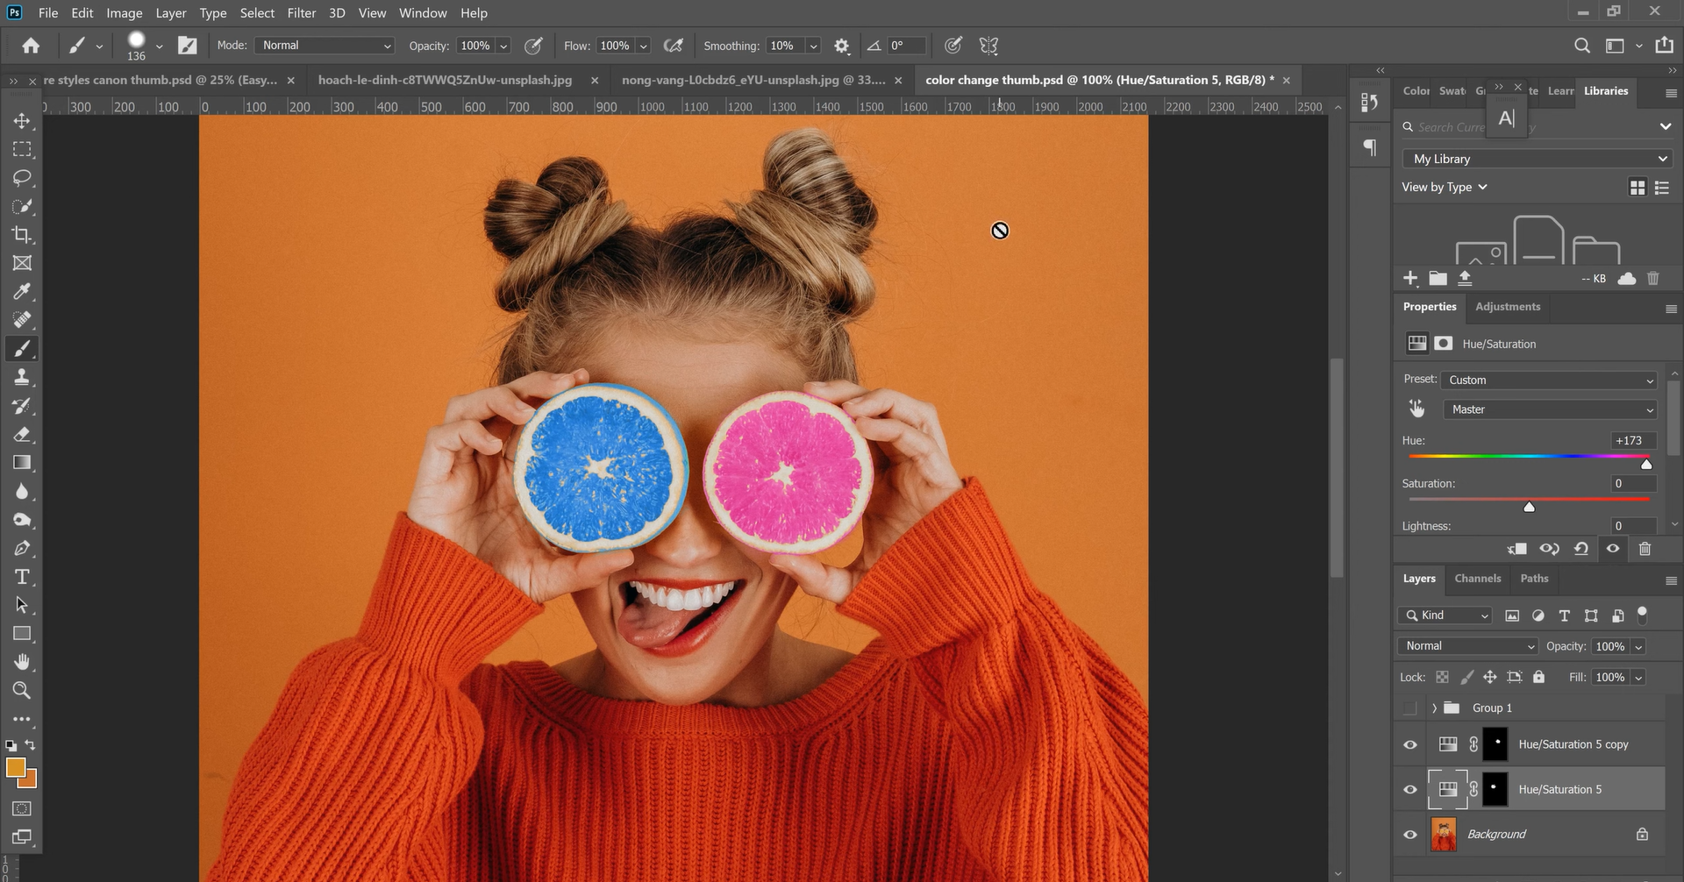1684x882 pixels.
Task: Delete the adjustment layer via trash icon
Action: [x=1645, y=548]
